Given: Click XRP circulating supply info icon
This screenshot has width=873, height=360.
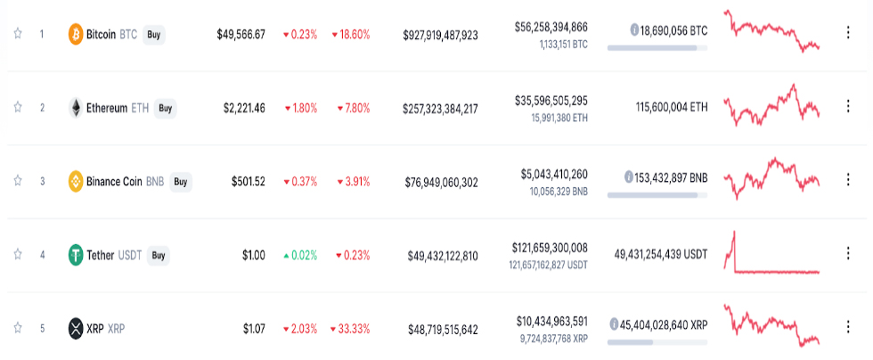Looking at the screenshot, I should (x=615, y=323).
